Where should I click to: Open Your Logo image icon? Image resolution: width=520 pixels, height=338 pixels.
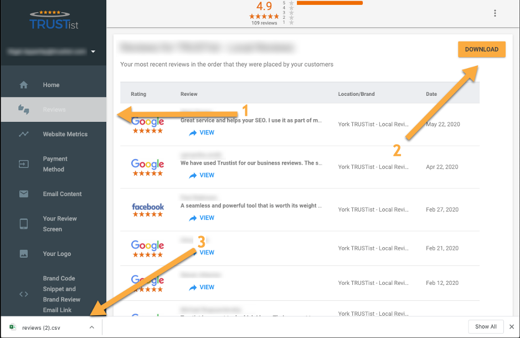tap(24, 254)
